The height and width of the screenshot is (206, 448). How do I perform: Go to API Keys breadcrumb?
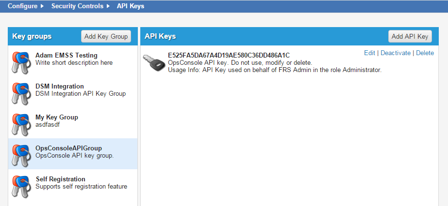click(x=130, y=6)
